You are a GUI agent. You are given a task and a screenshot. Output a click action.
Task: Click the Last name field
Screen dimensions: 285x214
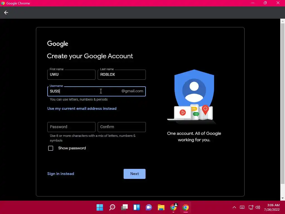tap(122, 75)
